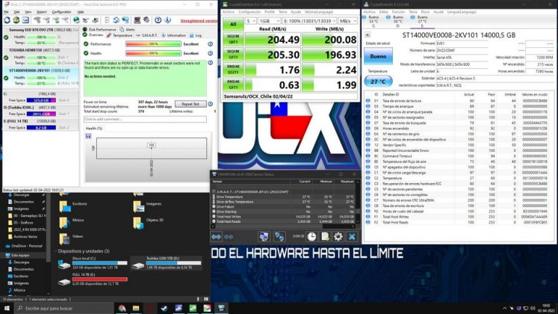
Task: Select the Toshiba X300 5TB (D:) drive
Action: point(166,262)
